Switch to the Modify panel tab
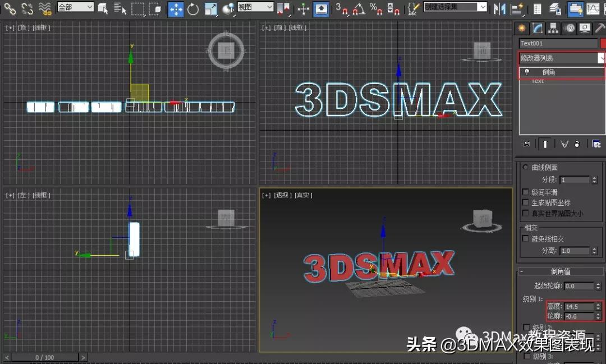This screenshot has width=606, height=364. point(537,28)
